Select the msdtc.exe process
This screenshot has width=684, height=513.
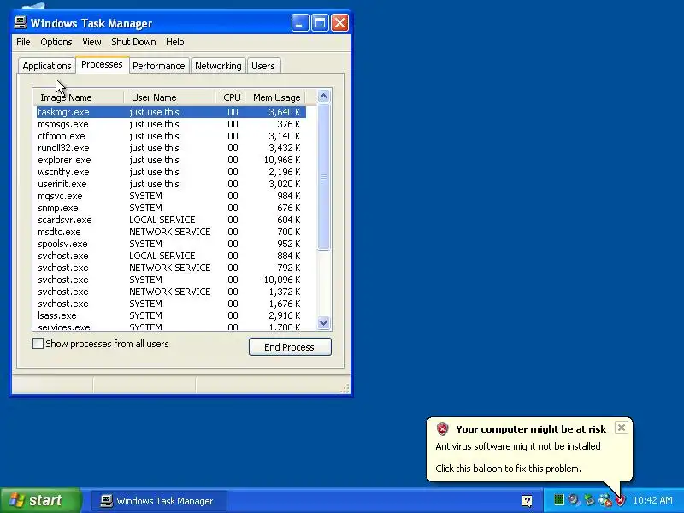click(171, 232)
